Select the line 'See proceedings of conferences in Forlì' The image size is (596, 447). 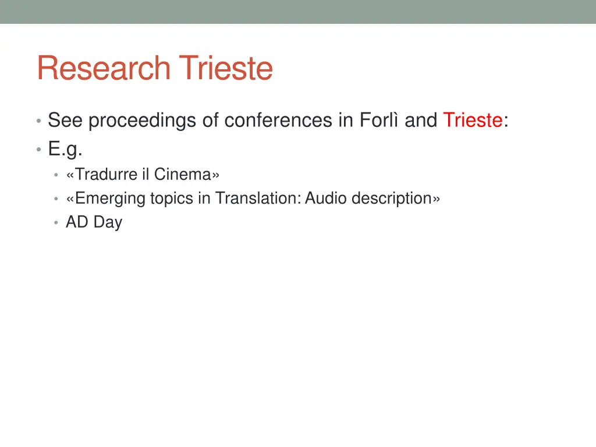point(223,120)
